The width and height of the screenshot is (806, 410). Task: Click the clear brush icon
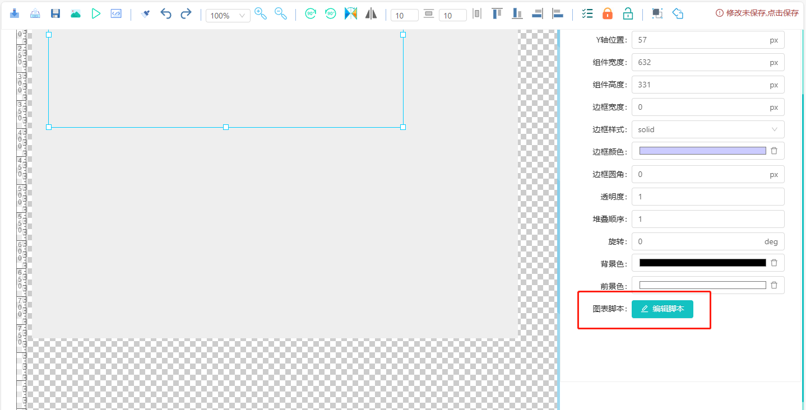tap(145, 13)
